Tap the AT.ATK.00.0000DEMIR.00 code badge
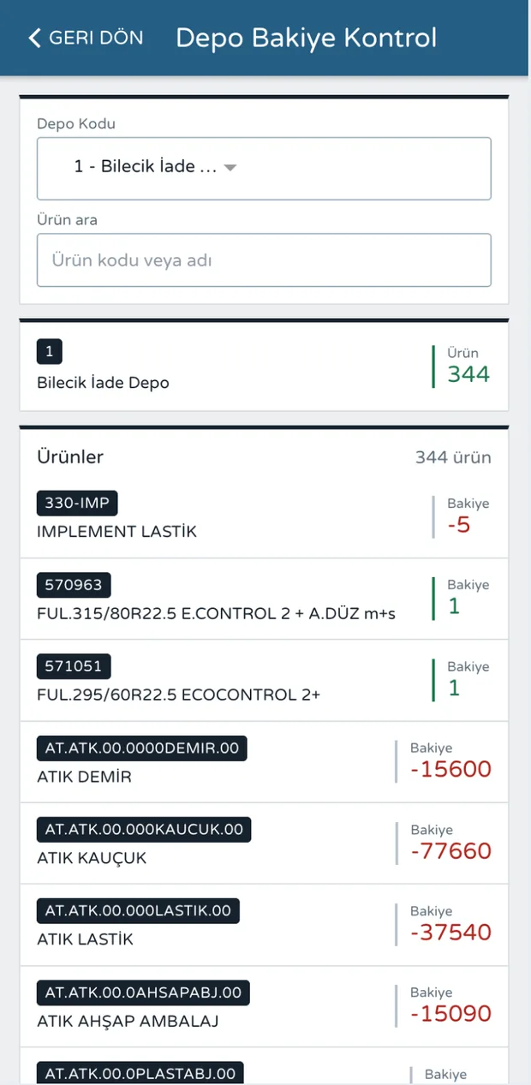Viewport: 531px width, 1085px height. pyautogui.click(x=142, y=748)
